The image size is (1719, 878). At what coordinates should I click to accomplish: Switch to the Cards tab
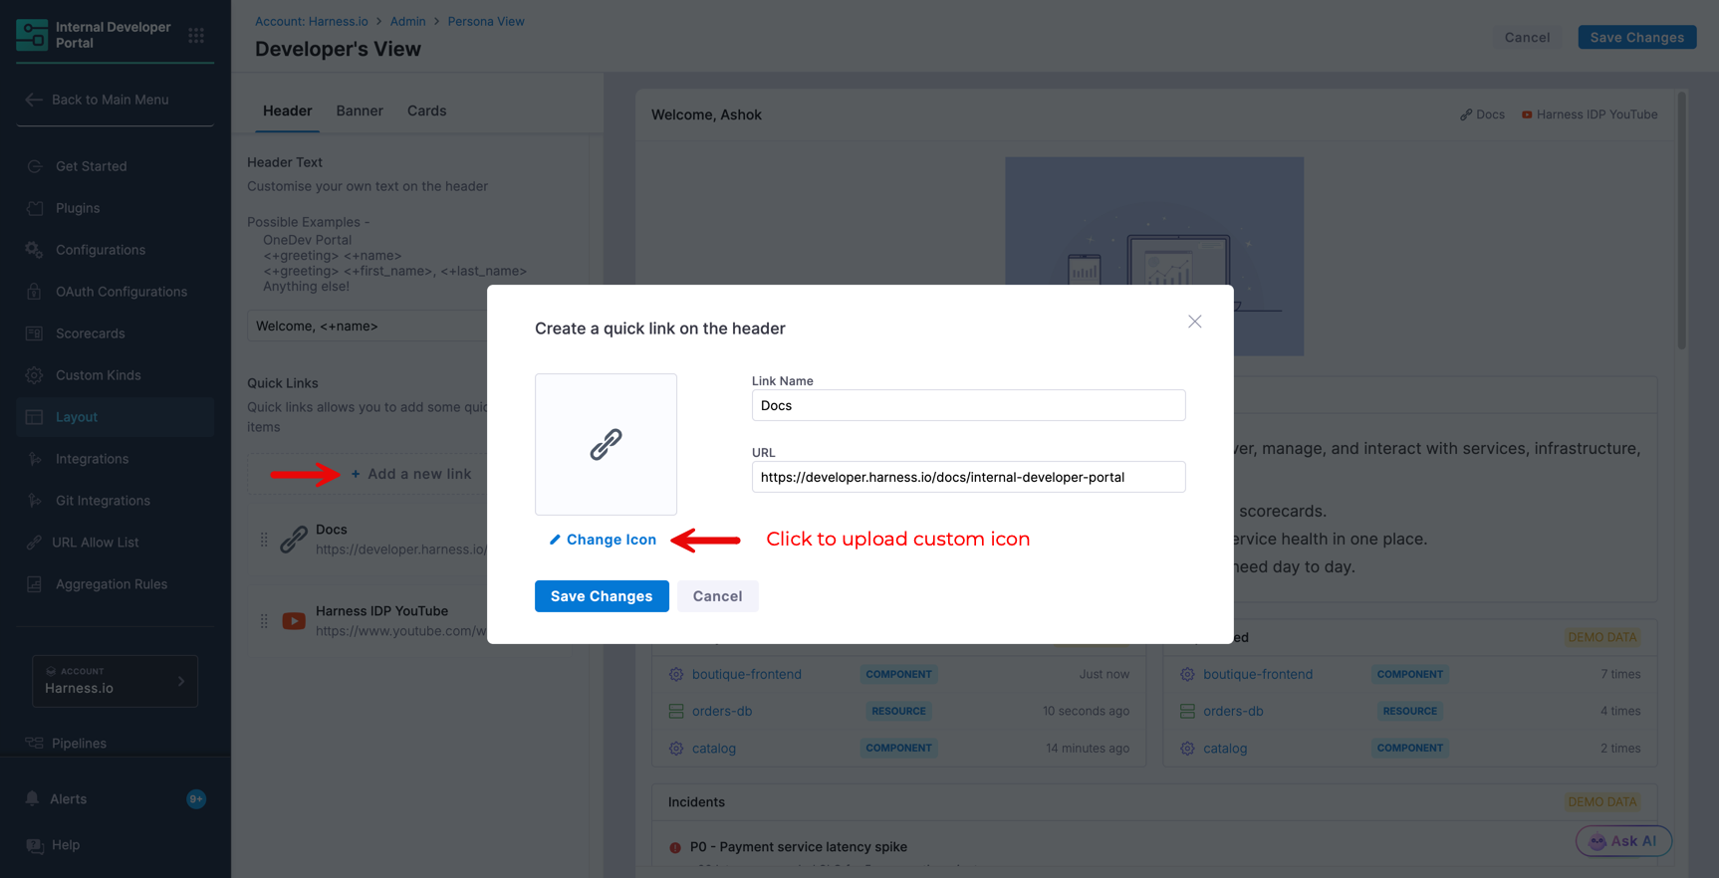pos(426,110)
